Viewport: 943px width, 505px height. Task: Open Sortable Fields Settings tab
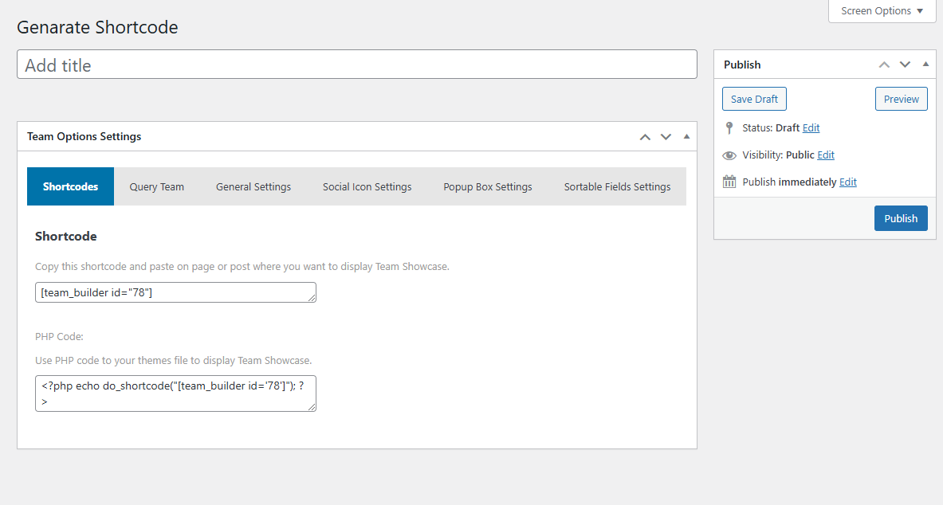point(617,186)
